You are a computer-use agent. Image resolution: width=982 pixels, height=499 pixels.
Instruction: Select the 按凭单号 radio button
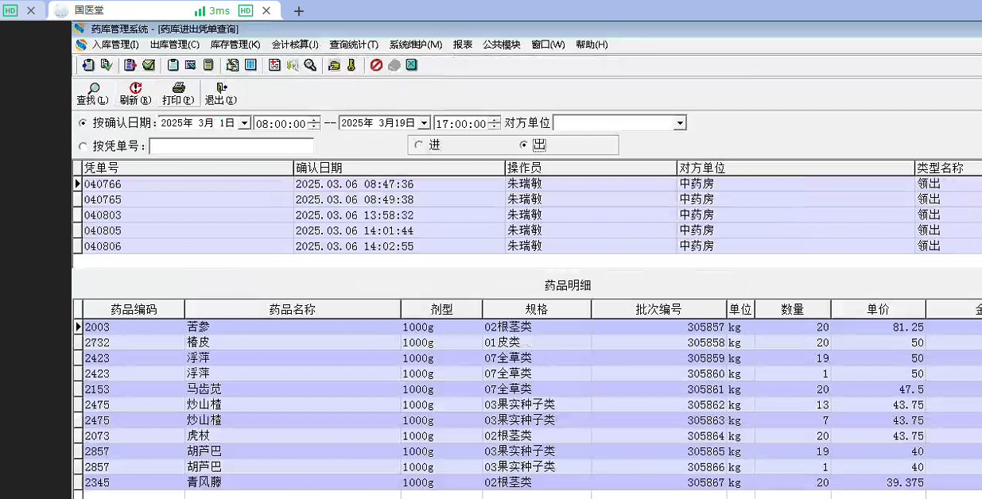pos(83,146)
